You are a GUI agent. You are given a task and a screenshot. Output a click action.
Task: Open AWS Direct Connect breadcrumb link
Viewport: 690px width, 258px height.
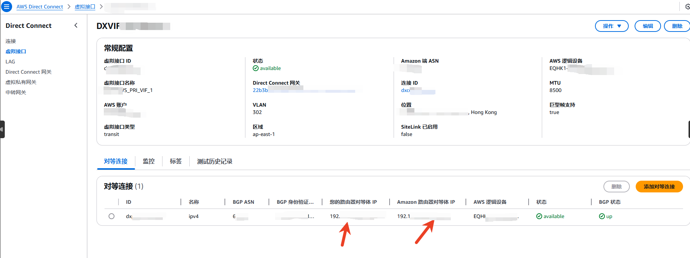pos(40,7)
